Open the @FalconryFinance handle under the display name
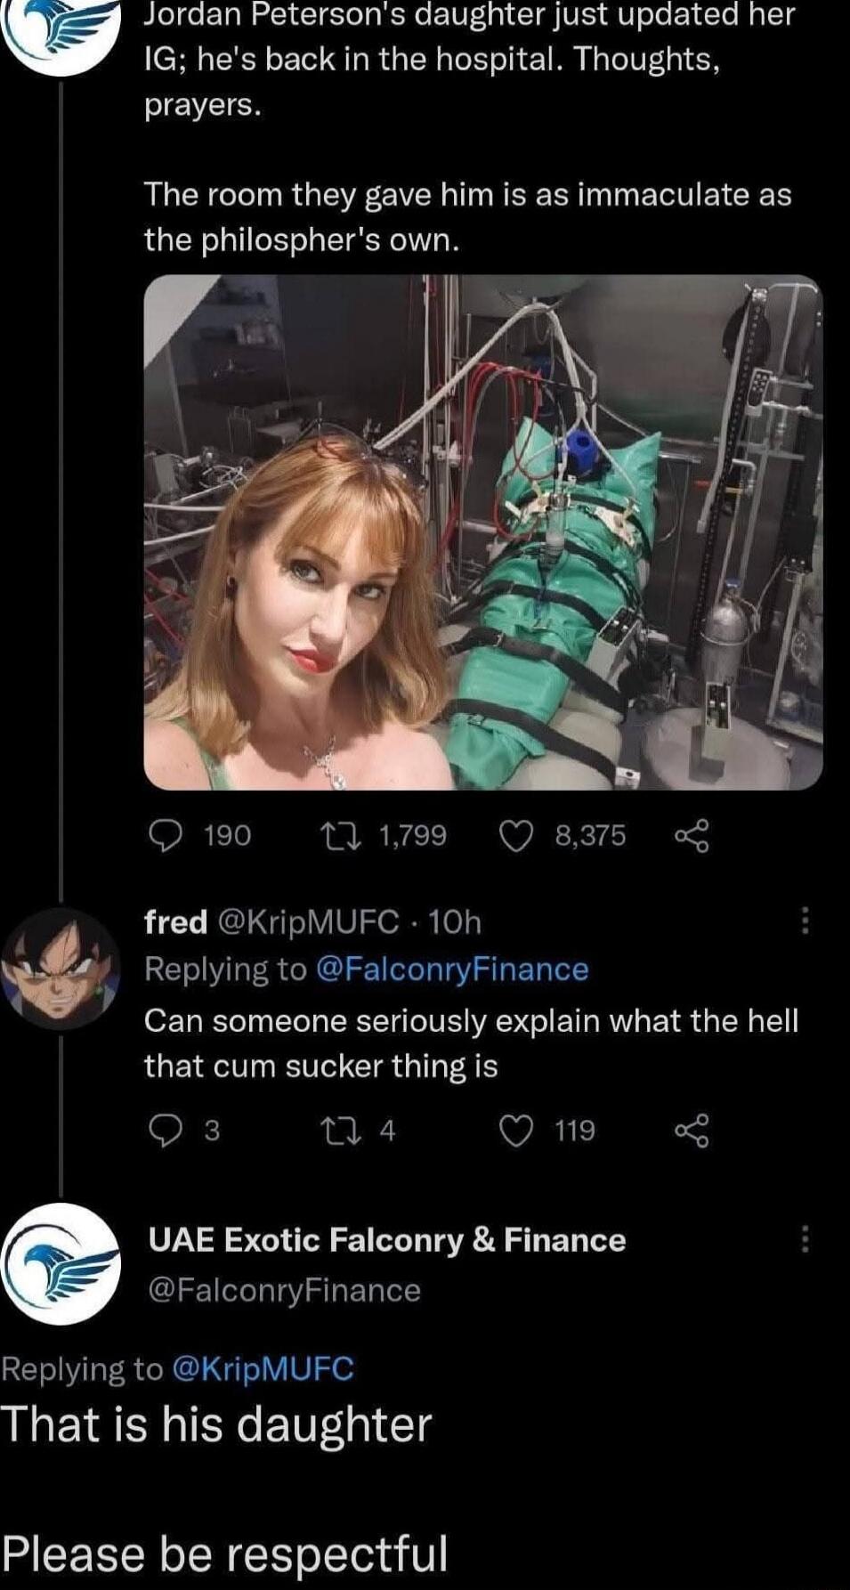The width and height of the screenshot is (850, 1590). point(284,1290)
